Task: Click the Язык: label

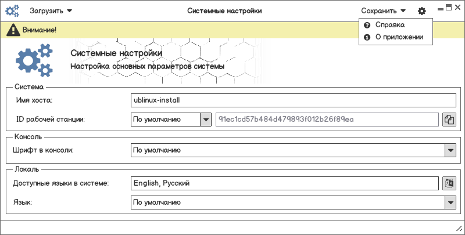Action: 23,203
